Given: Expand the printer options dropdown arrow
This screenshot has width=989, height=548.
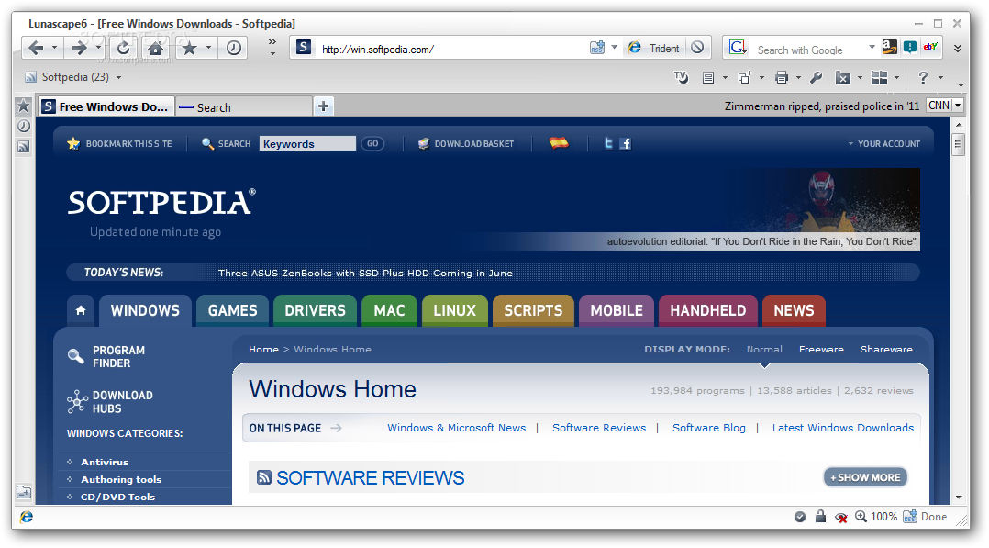Looking at the screenshot, I should click(x=798, y=78).
